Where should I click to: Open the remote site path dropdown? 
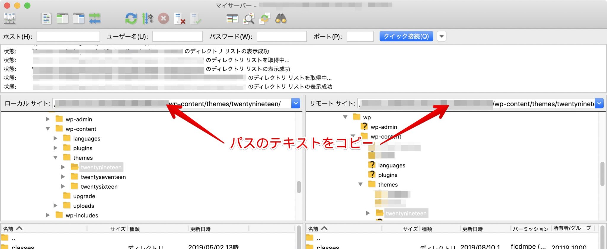pyautogui.click(x=599, y=103)
